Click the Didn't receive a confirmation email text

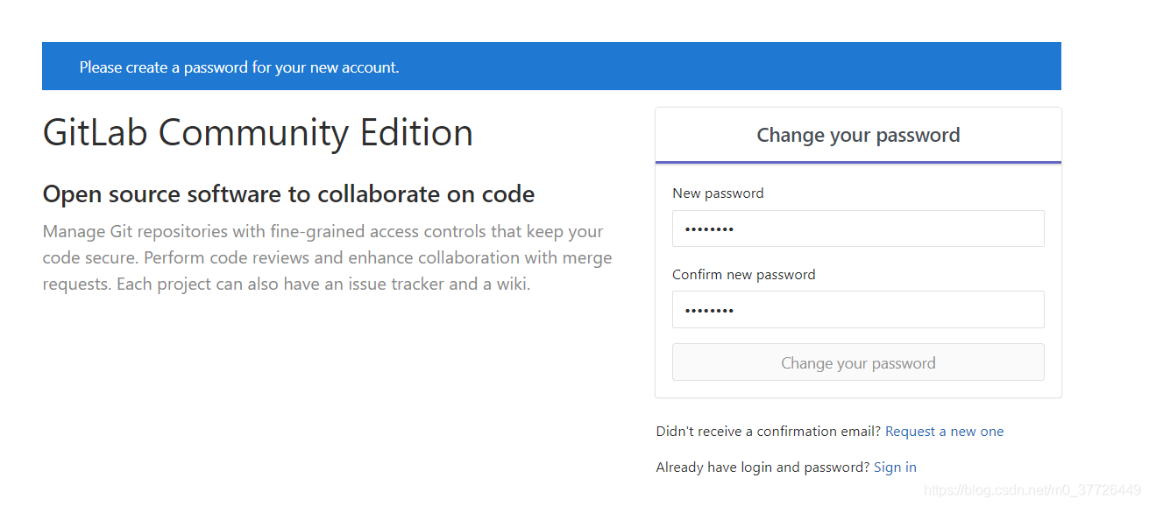(x=769, y=432)
